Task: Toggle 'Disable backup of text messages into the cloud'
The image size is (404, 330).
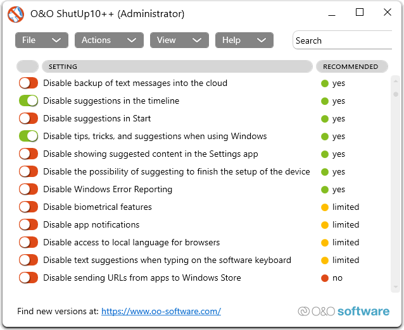Action: [28, 83]
